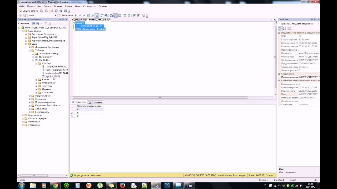Image resolution: width=337 pixels, height=189 pixels.
Task: Open the Отладка menu
Action: point(58,6)
